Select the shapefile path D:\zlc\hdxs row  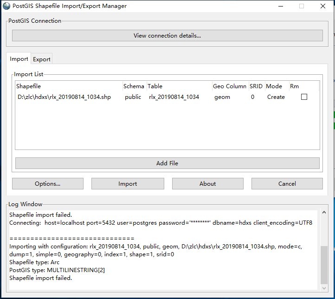[64, 97]
